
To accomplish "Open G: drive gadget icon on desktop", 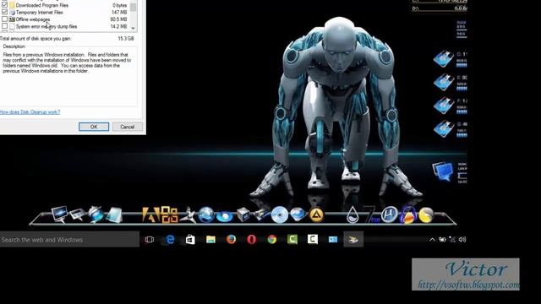I will (444, 128).
